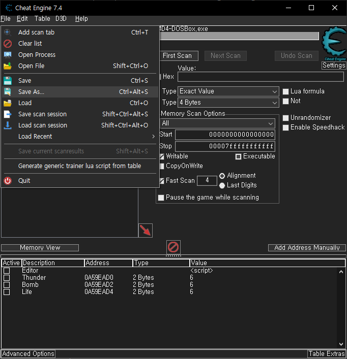Screen dimensions: 347x359
Task: Click the Thunder address 0A59EAD0
Action: click(99, 278)
